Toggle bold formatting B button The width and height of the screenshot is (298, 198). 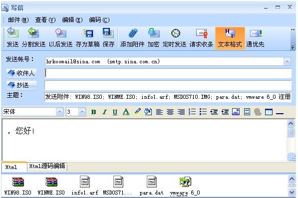[x=93, y=112]
